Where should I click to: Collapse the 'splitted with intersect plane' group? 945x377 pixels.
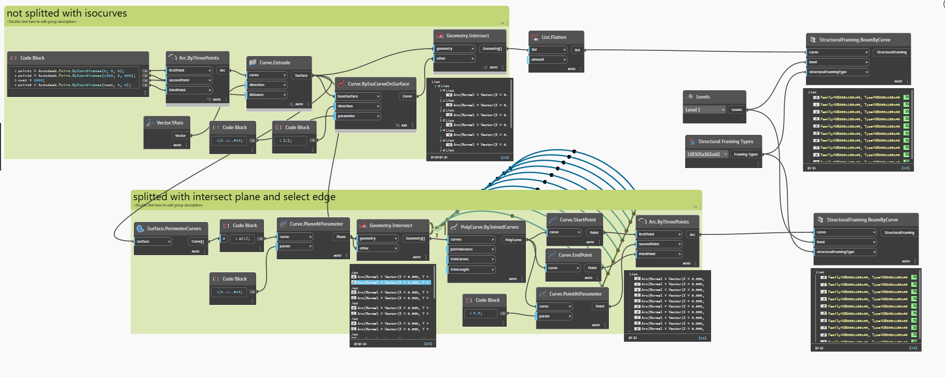695,207
